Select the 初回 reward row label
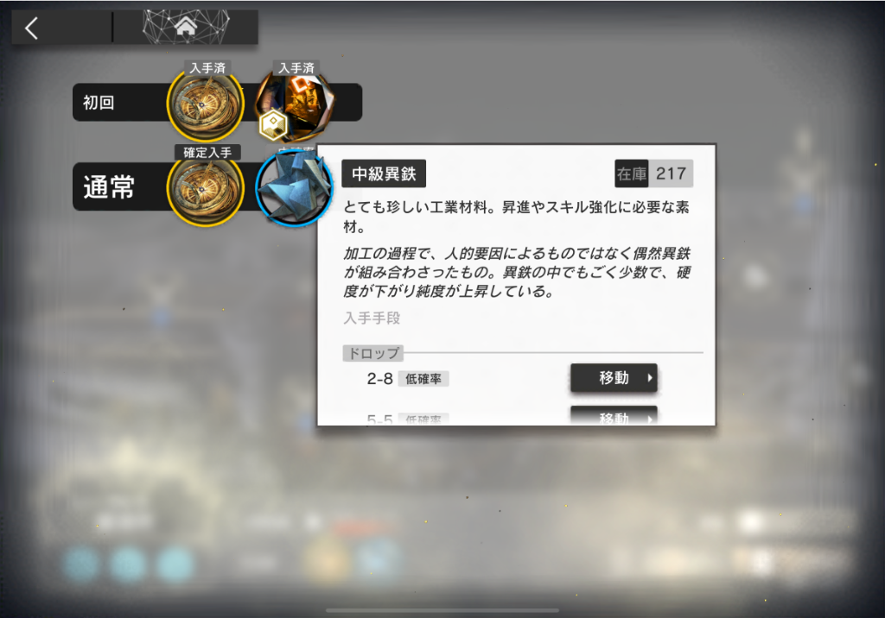Screen dimensions: 885x618 coord(99,103)
